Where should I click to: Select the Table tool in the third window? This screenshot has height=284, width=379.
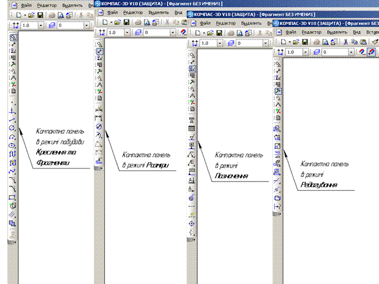click(192, 128)
